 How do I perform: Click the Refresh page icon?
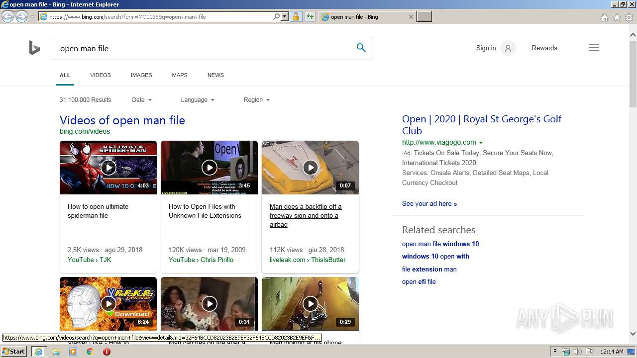point(310,16)
